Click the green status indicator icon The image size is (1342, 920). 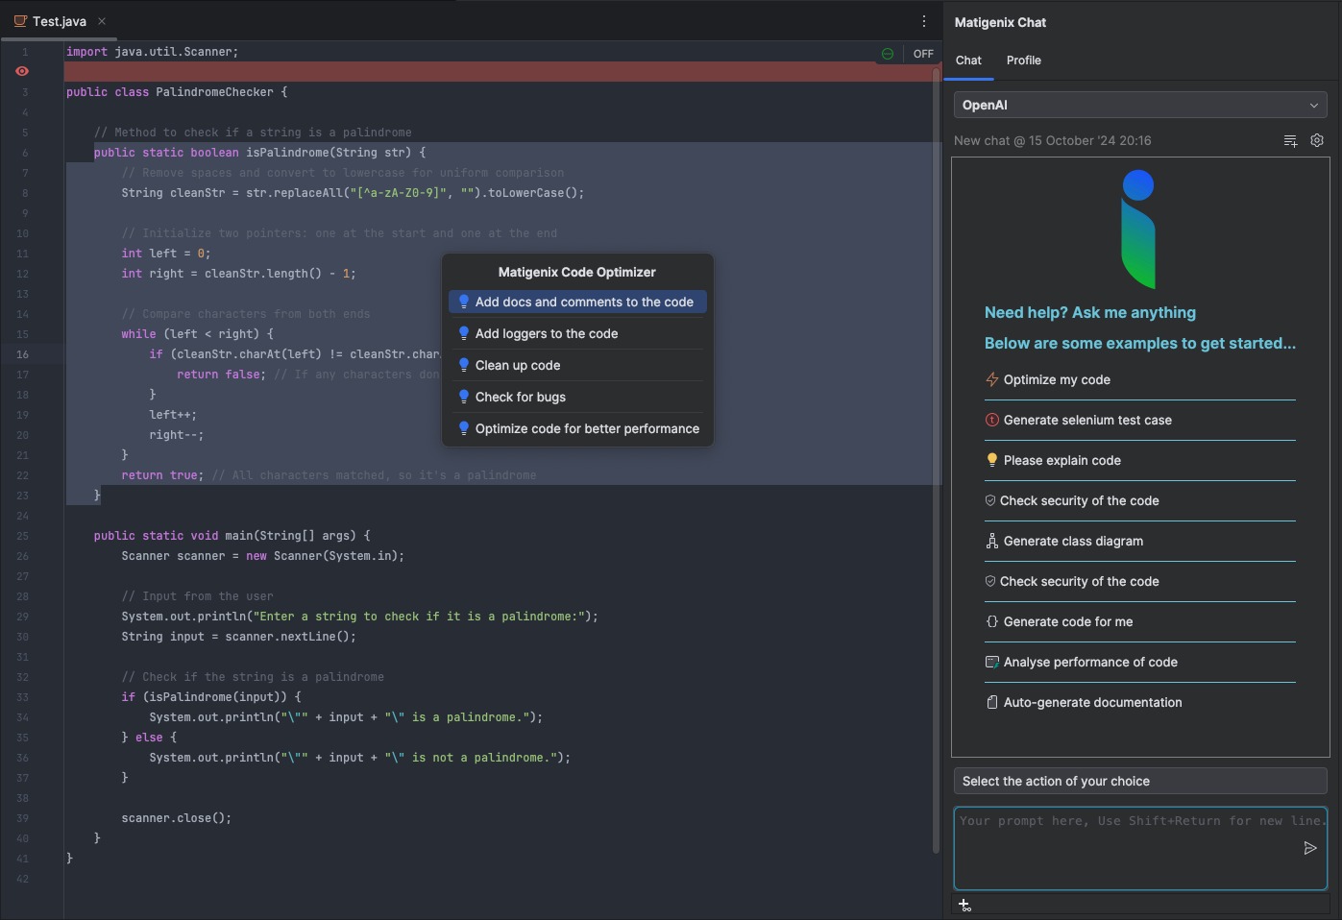coord(888,54)
